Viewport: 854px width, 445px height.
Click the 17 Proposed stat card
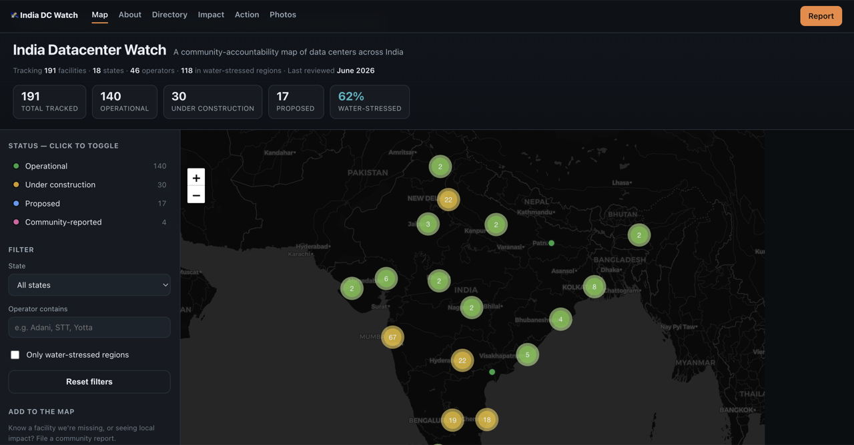(296, 101)
